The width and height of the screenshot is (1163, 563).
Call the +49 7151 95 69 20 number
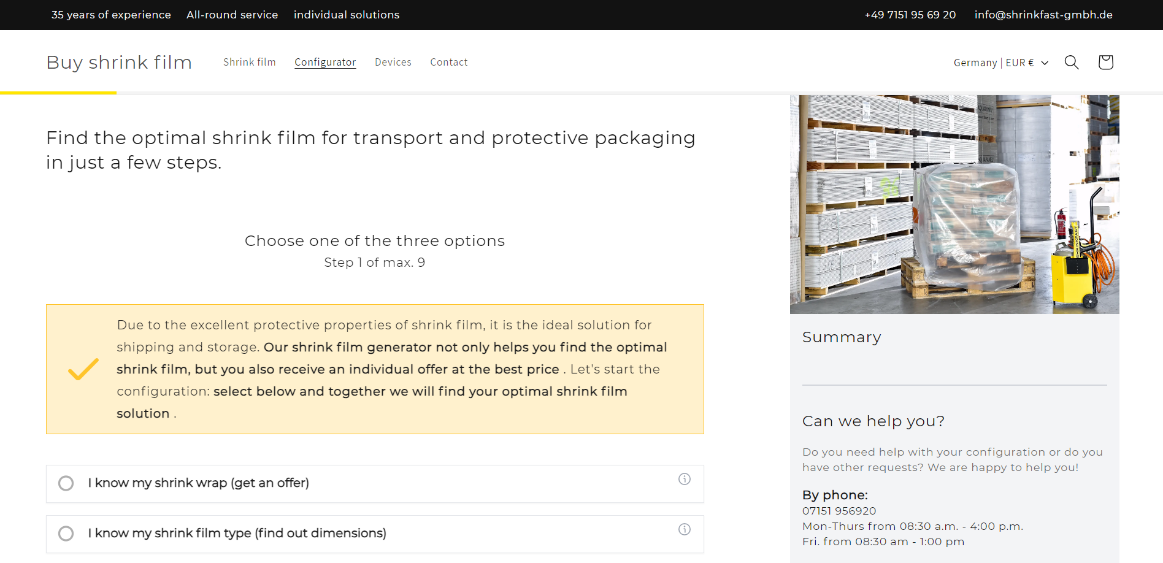[910, 15]
